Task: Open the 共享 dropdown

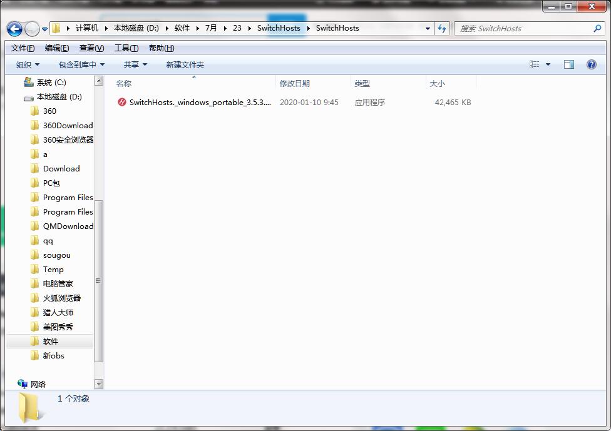Action: point(135,64)
